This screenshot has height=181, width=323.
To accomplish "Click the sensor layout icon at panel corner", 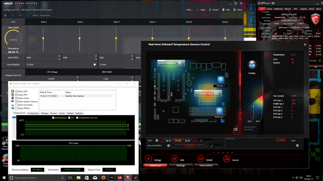I will (236, 129).
